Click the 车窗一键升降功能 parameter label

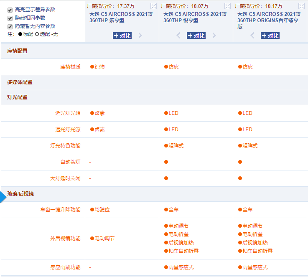[60, 210]
